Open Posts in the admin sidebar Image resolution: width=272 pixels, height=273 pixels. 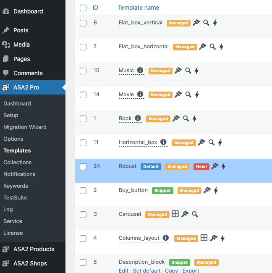click(33, 30)
